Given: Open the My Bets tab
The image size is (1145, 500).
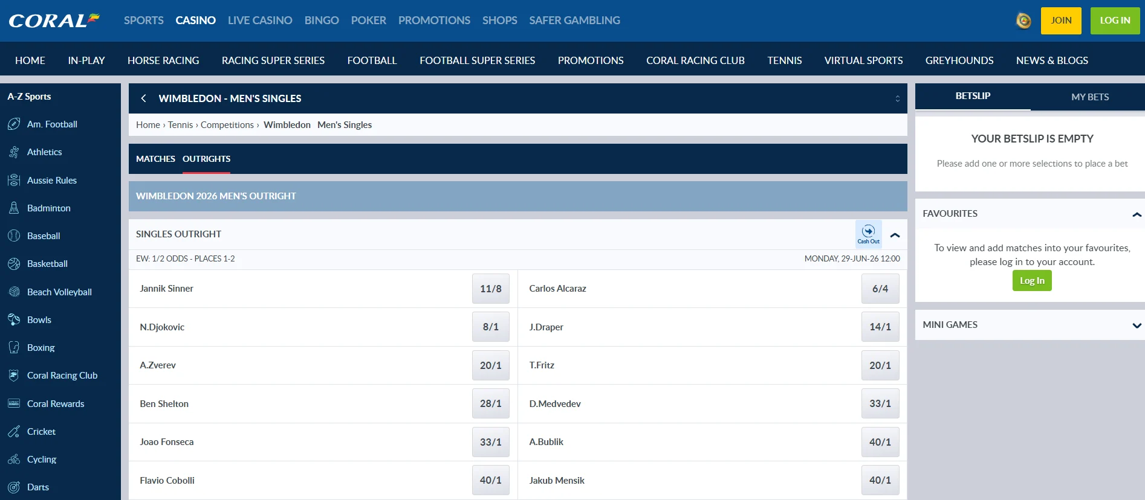Looking at the screenshot, I should tap(1089, 97).
